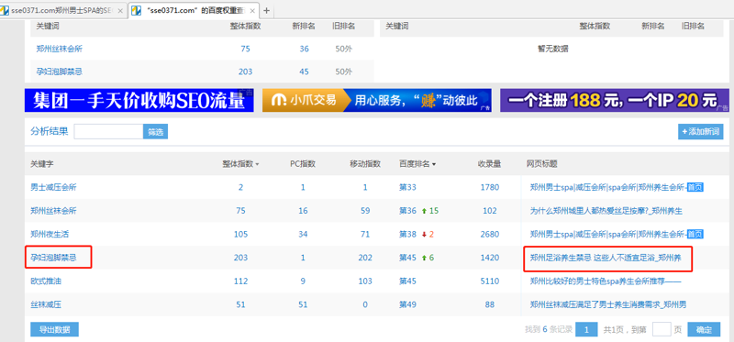Open keyword 丝袜减压
The image size is (734, 342).
pyautogui.click(x=46, y=304)
